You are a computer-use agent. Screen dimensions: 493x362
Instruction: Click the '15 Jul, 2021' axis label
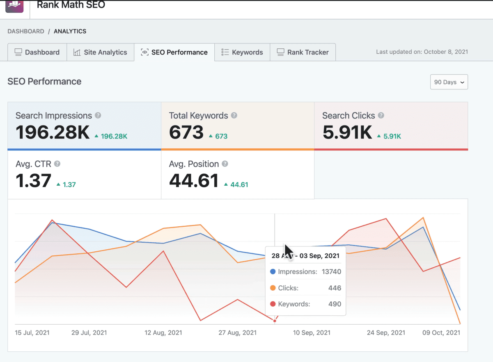tap(32, 332)
